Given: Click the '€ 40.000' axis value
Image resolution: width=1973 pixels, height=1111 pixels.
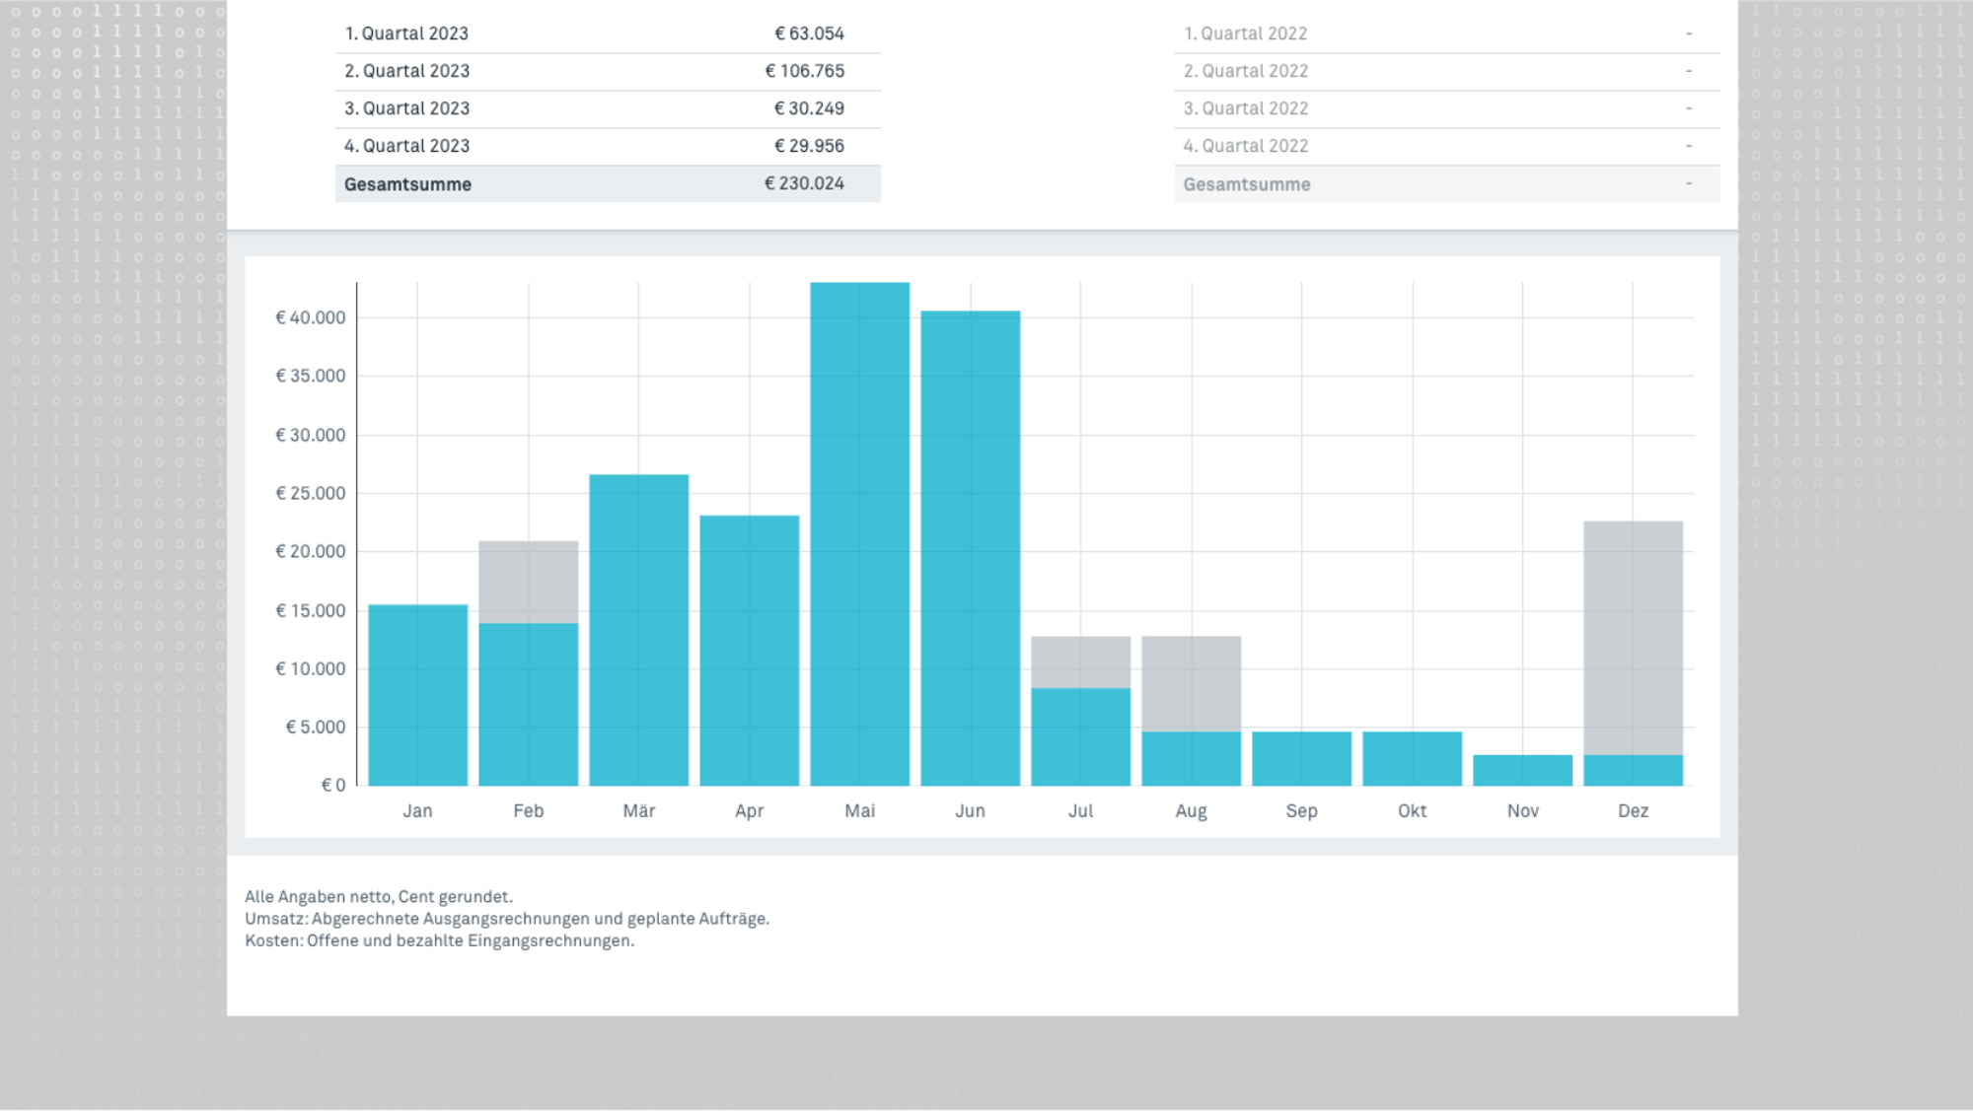Looking at the screenshot, I should point(311,317).
